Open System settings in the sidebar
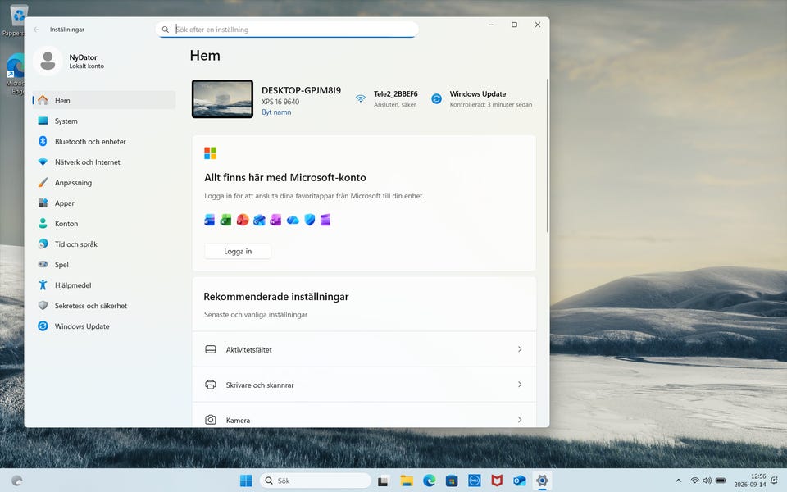This screenshot has width=787, height=492. tap(104, 121)
